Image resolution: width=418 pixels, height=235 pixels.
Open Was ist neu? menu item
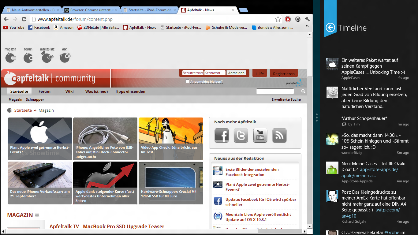tap(97, 91)
